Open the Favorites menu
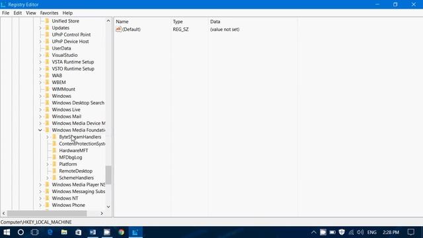 [49, 13]
